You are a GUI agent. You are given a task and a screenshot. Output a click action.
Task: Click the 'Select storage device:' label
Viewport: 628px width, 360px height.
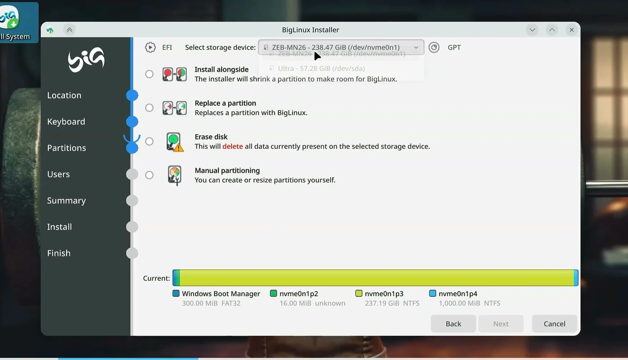tap(220, 47)
